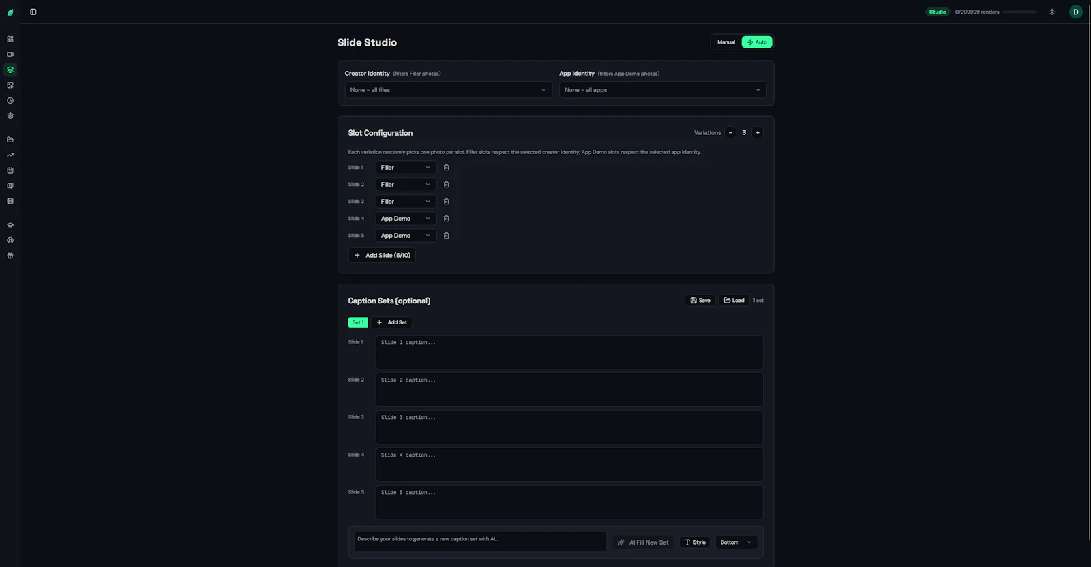Open App Identity dropdown

click(x=663, y=90)
